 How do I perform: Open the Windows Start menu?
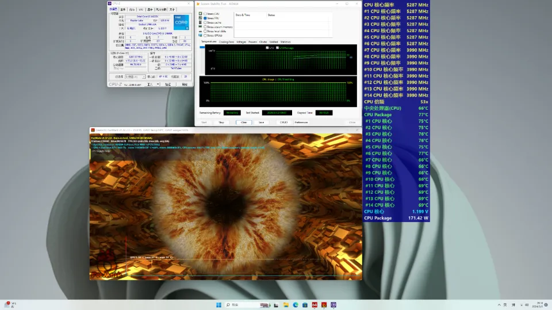click(218, 305)
